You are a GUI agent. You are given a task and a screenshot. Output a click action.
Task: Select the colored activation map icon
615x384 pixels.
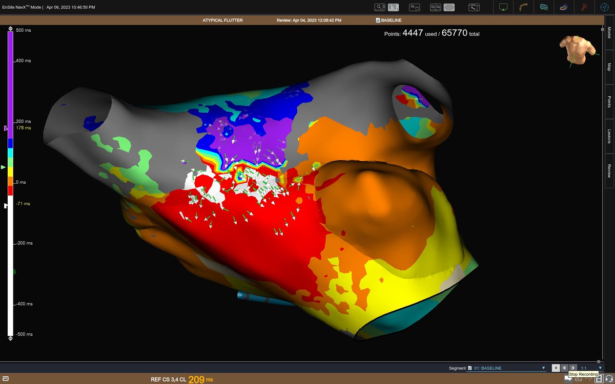[x=563, y=7]
